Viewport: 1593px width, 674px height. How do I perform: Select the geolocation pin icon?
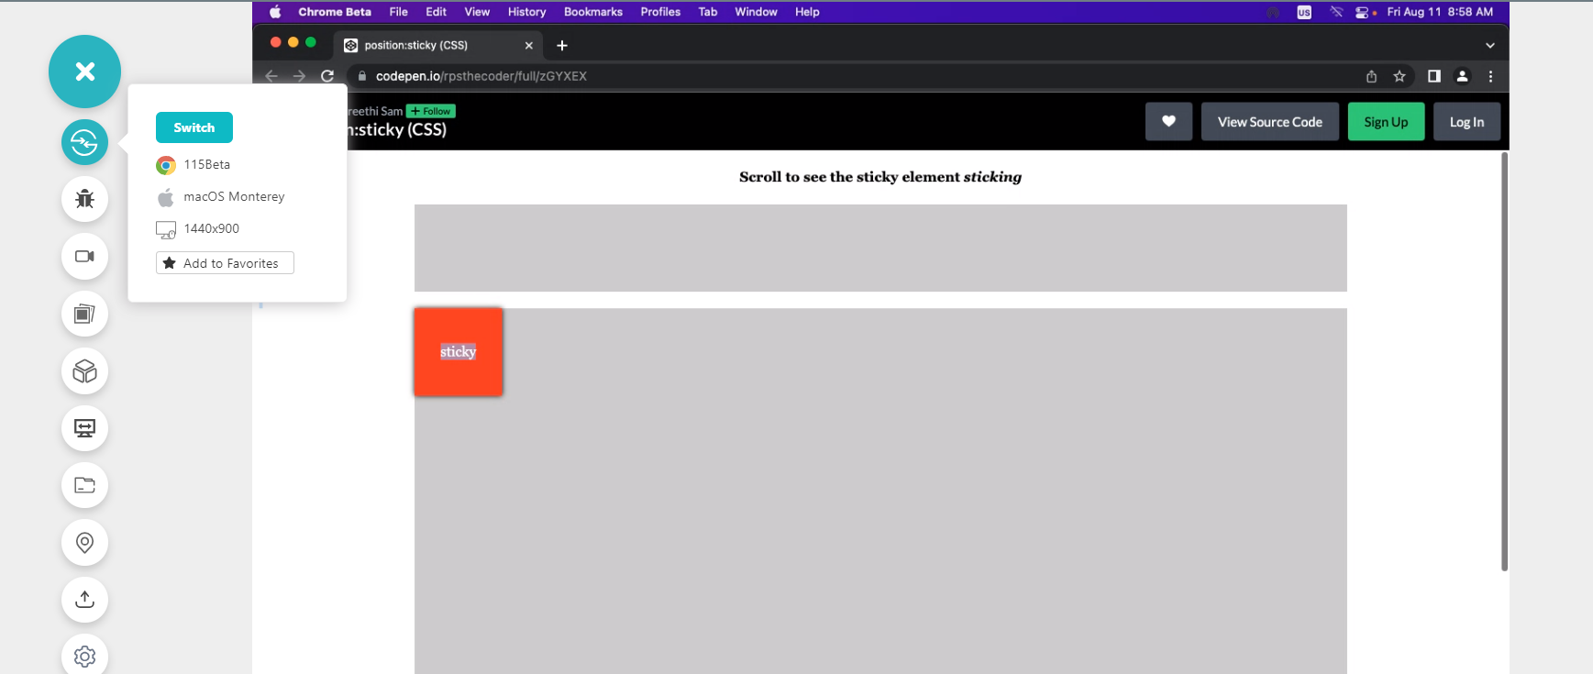click(x=84, y=543)
